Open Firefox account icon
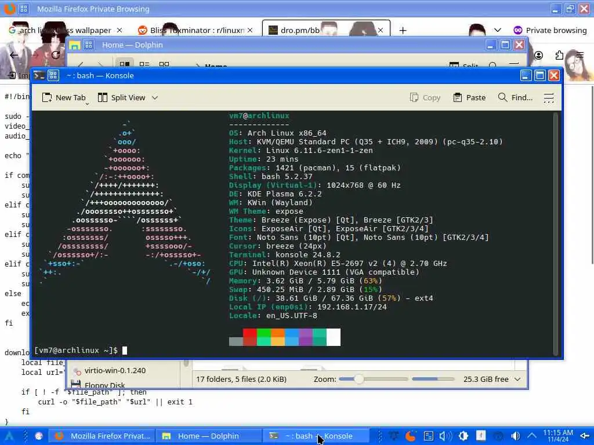The image size is (594, 445). [x=538, y=55]
